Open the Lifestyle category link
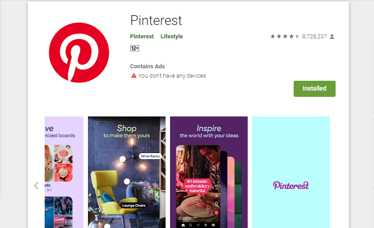This screenshot has width=374, height=228. [x=172, y=36]
